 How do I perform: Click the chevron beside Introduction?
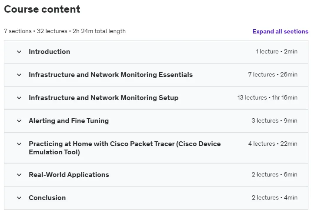tap(19, 52)
